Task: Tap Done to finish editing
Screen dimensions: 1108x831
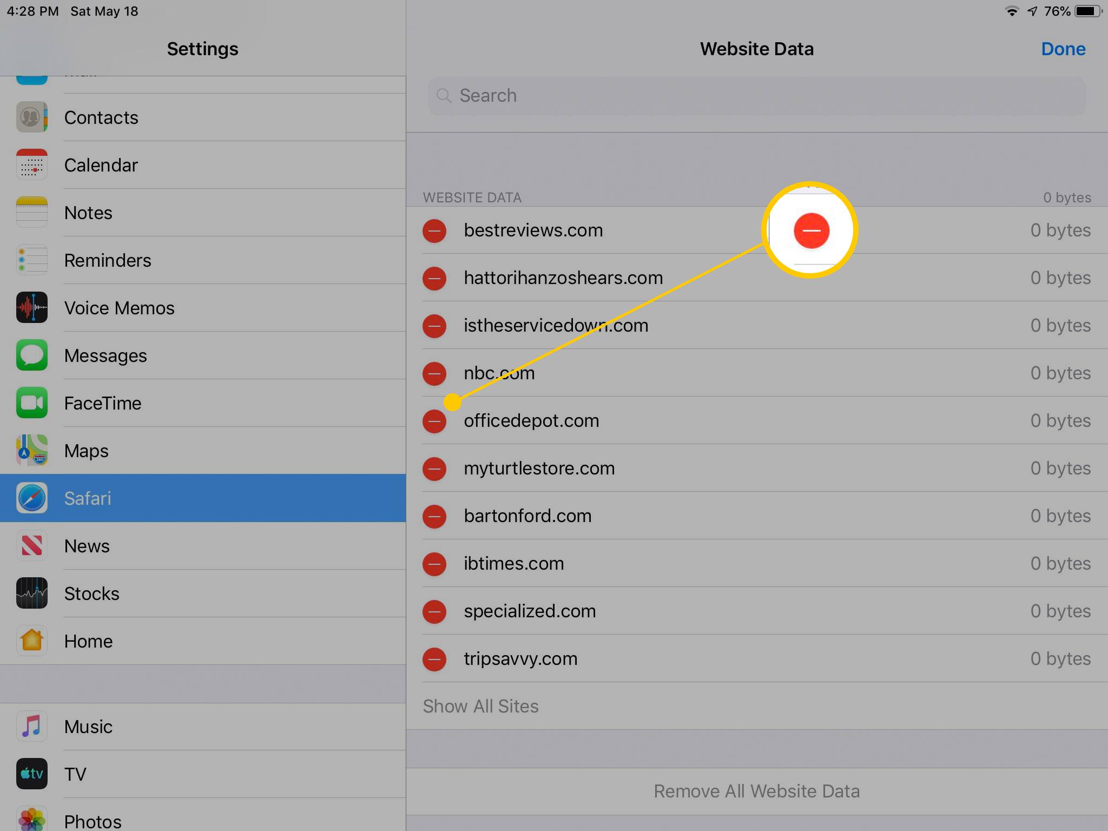Action: [1063, 49]
